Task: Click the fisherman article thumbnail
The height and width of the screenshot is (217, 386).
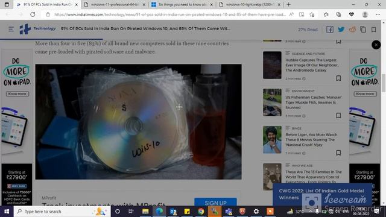Action: [272, 102]
